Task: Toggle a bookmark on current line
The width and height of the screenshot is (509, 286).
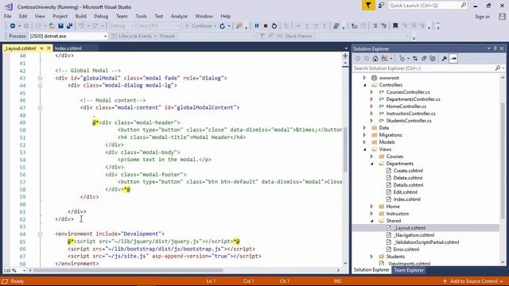Action: pyautogui.click(x=395, y=26)
